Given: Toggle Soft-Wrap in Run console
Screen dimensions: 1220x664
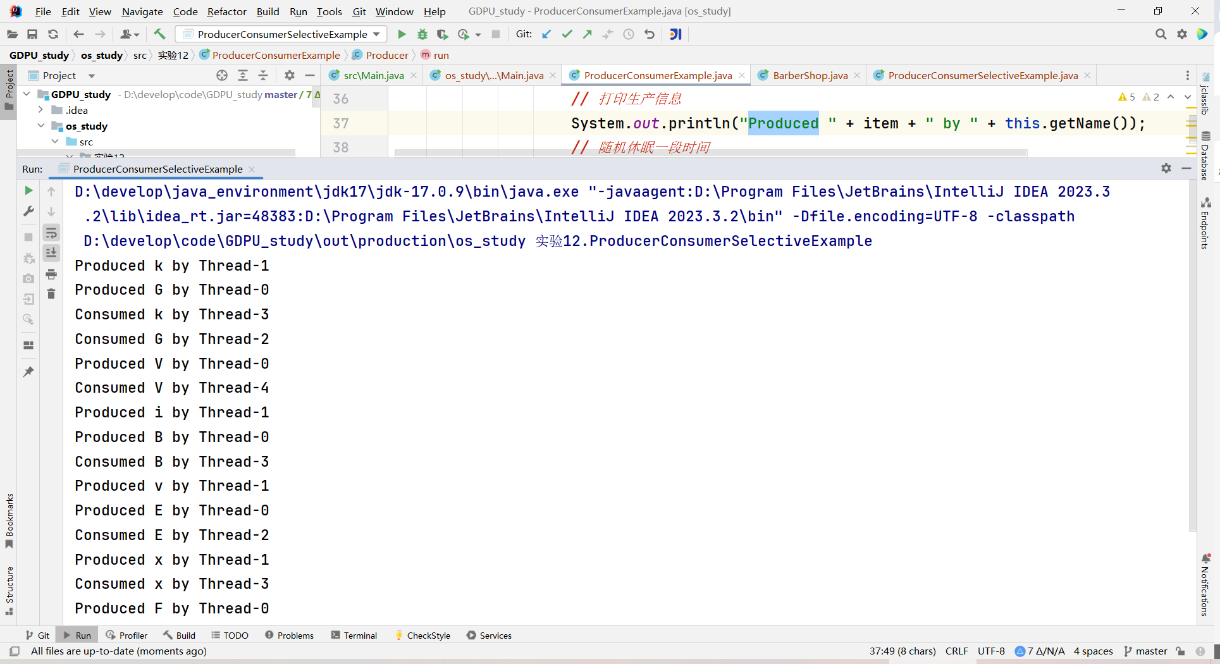Looking at the screenshot, I should pyautogui.click(x=51, y=233).
